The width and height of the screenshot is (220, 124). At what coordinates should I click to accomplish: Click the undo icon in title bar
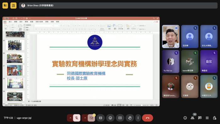point(19,18)
